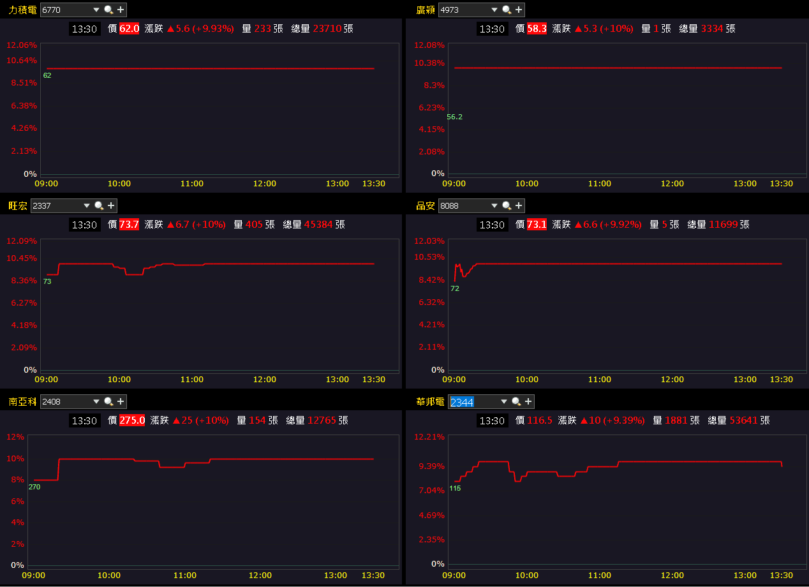Click total volume 23710 in 力積電 panel
Viewport: 809px width, 587px height.
pyautogui.click(x=327, y=29)
